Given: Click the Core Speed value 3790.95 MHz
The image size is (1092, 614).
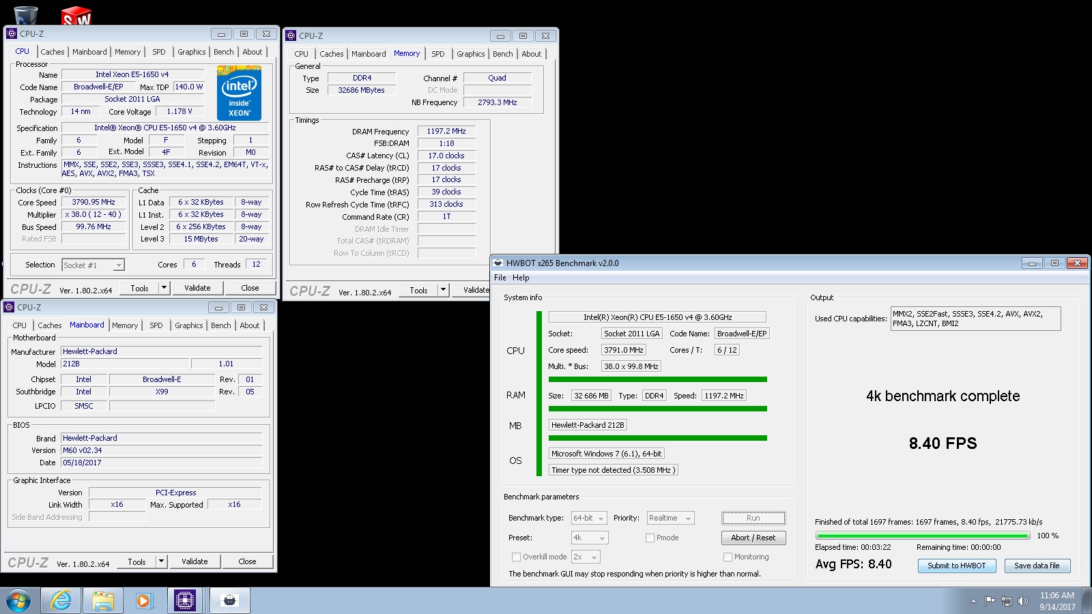Looking at the screenshot, I should [94, 202].
